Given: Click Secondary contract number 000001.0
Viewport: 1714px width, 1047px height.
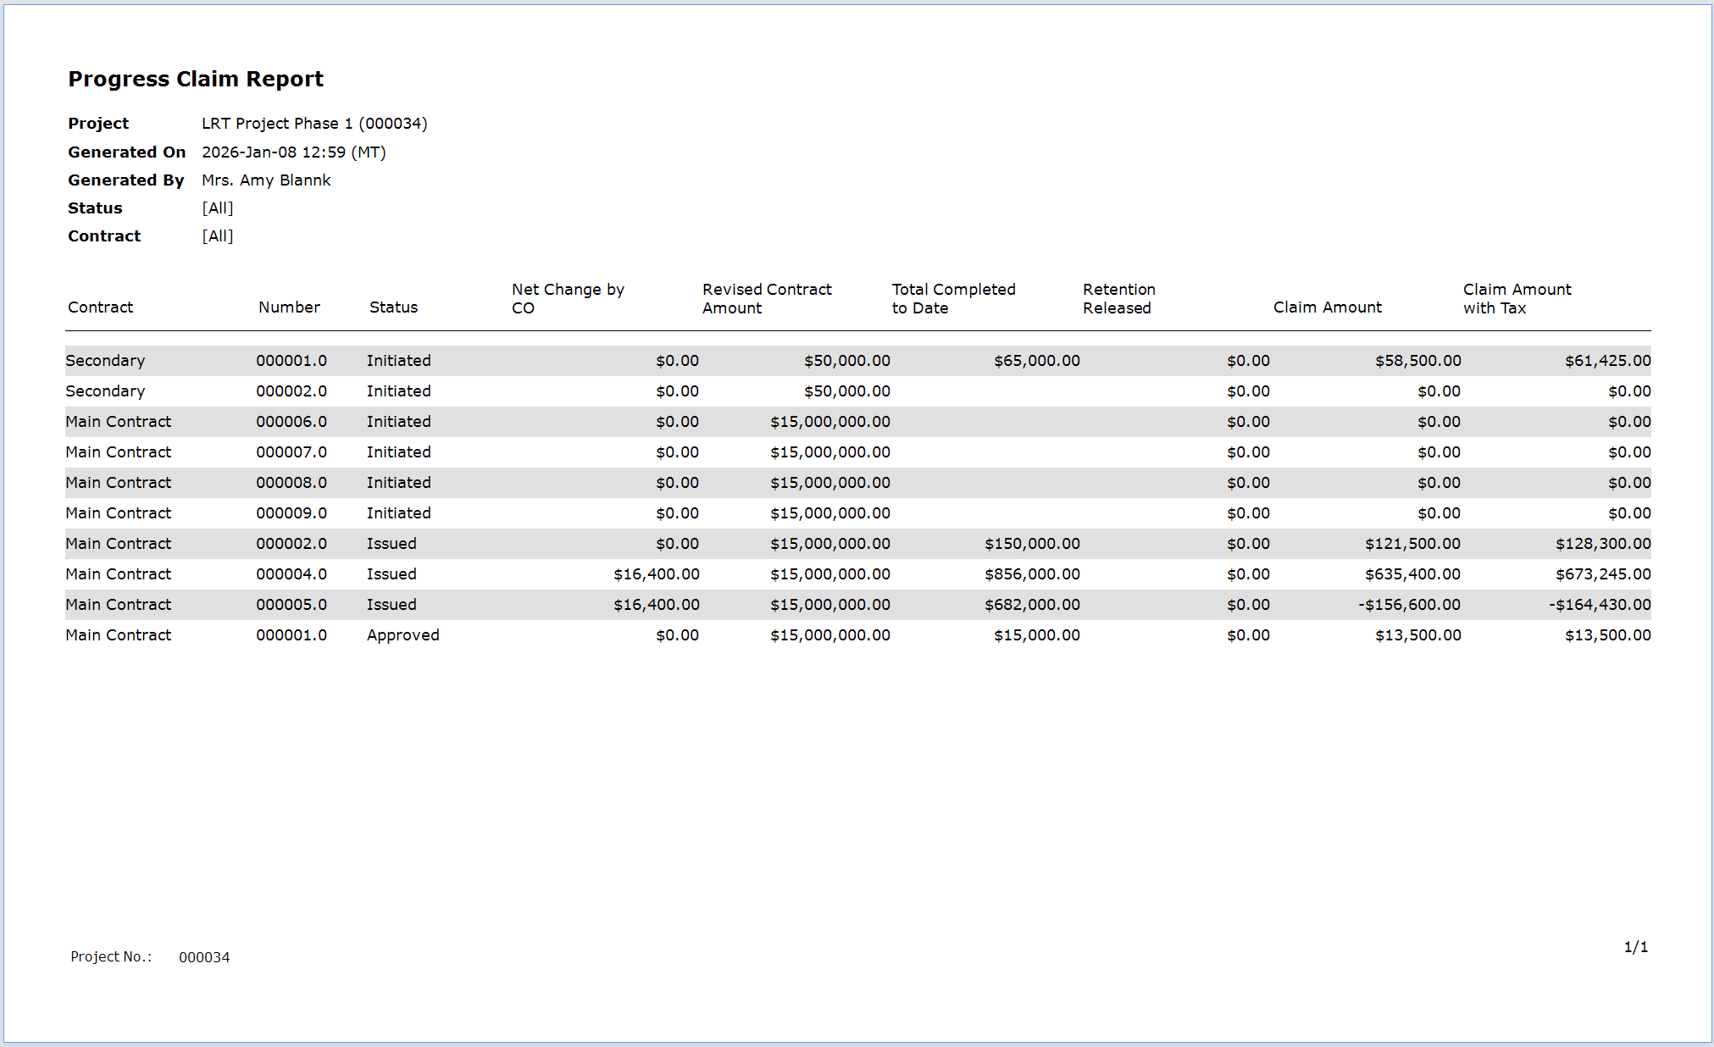Looking at the screenshot, I should [x=291, y=361].
